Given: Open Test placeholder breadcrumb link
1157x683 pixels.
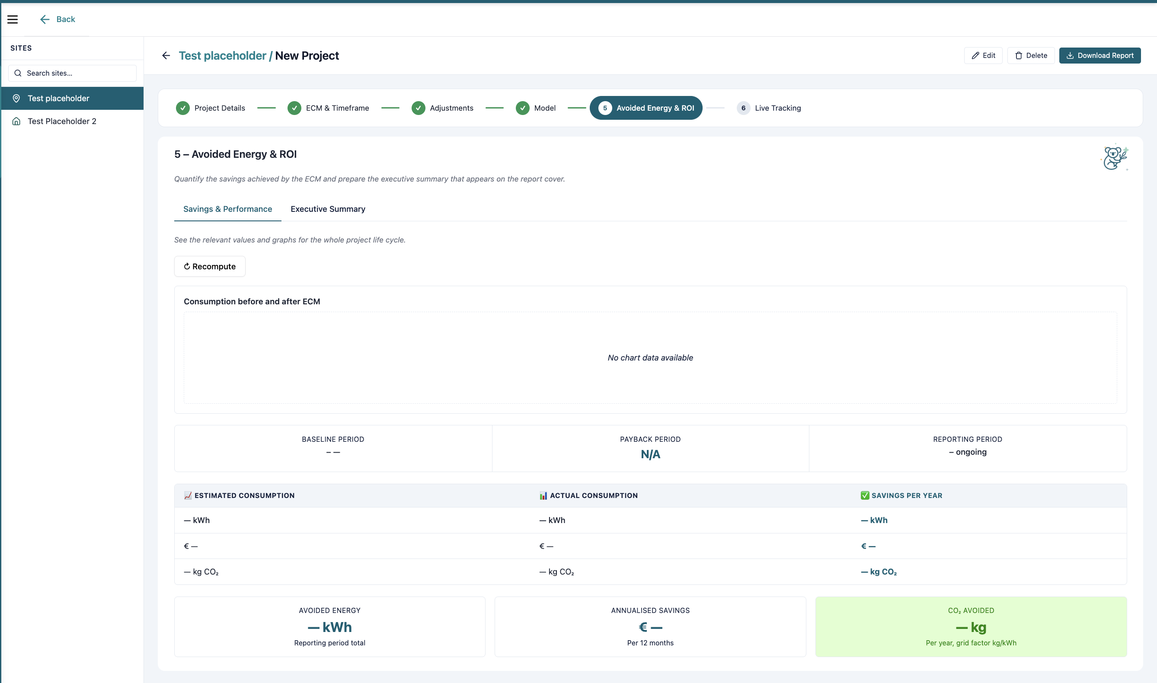Looking at the screenshot, I should [222, 56].
